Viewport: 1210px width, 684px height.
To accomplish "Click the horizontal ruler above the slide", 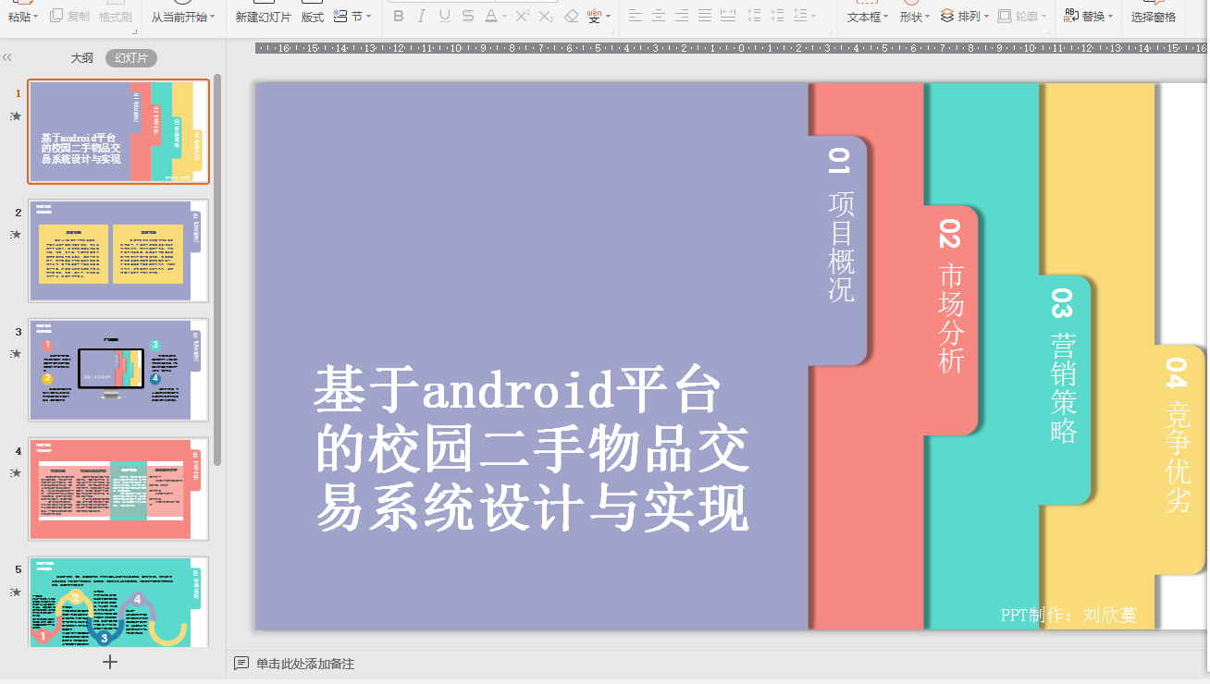I will coord(731,47).
